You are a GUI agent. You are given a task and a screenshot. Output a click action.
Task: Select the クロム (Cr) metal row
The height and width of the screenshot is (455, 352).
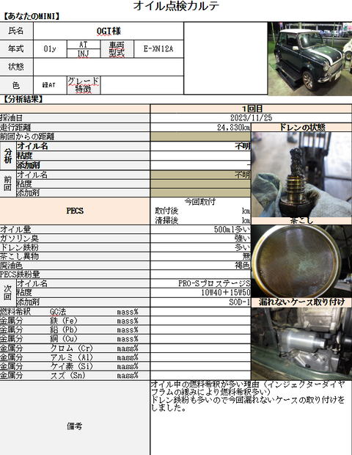(x=75, y=348)
